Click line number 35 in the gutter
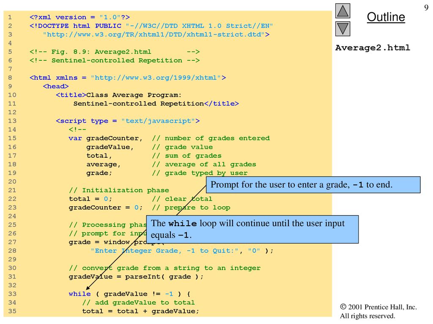433x324 pixels. point(12,311)
